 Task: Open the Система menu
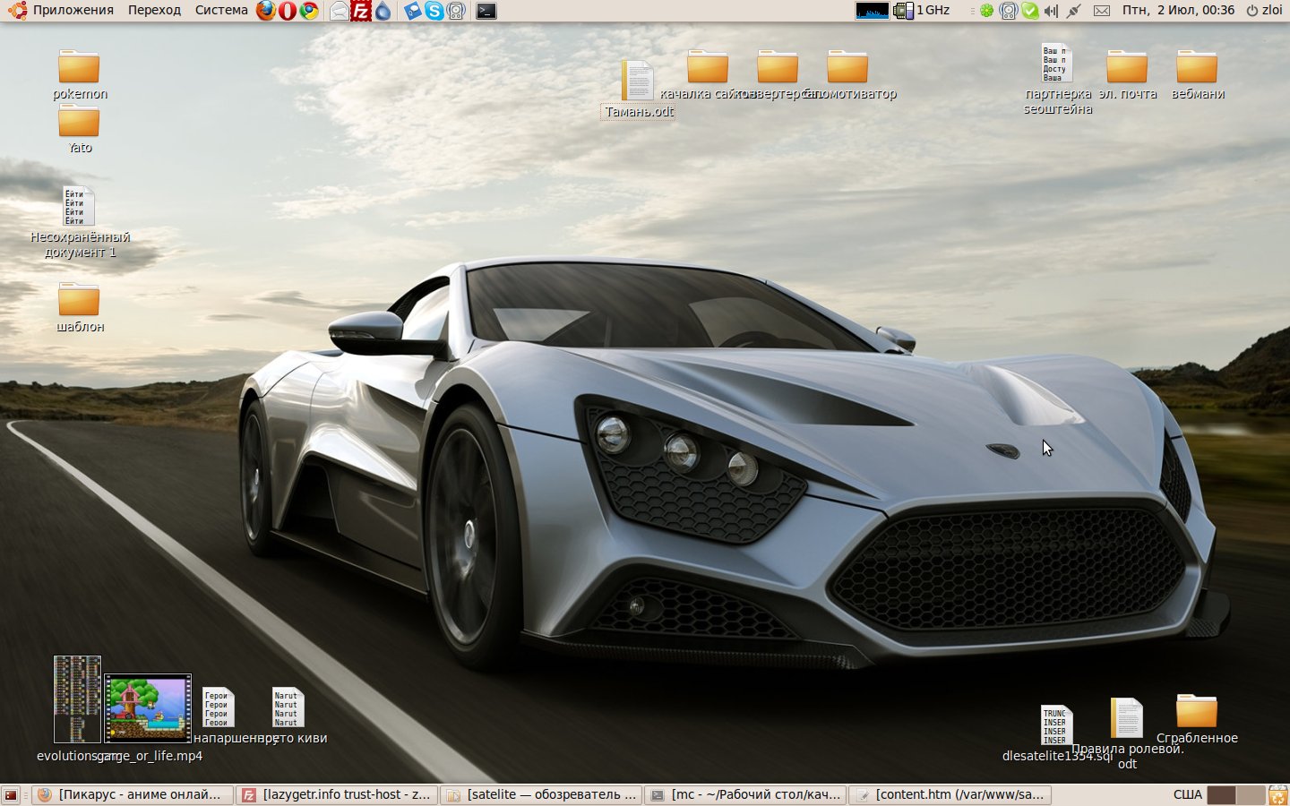221,11
